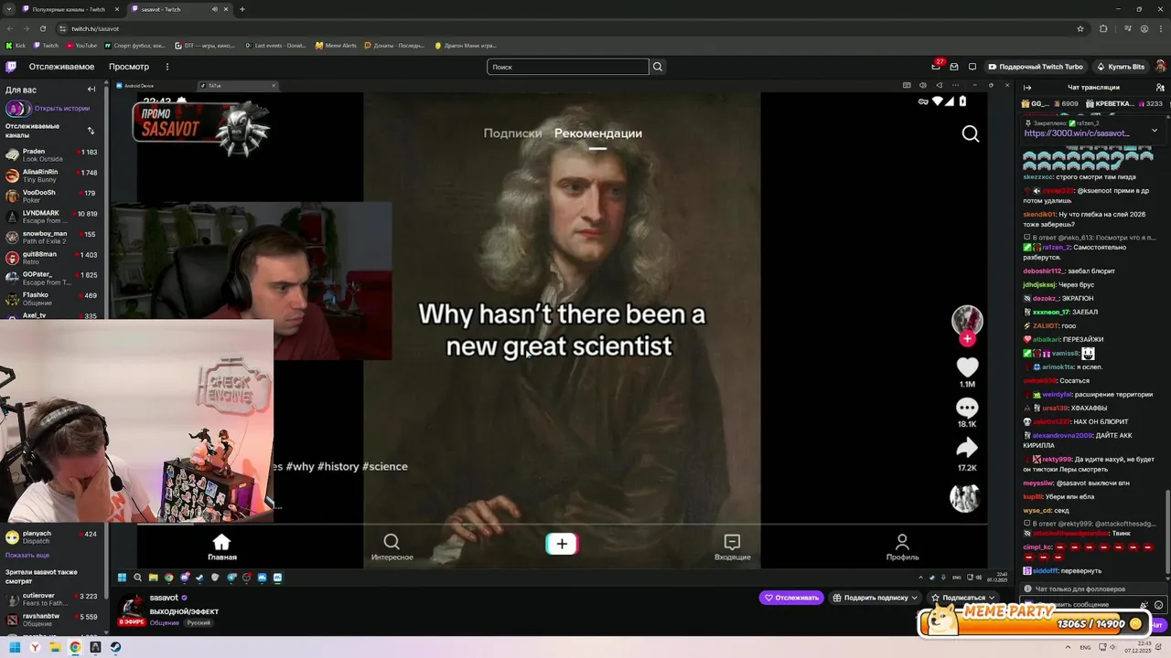
Task: Open Windows Start button
Action: click(x=15, y=647)
